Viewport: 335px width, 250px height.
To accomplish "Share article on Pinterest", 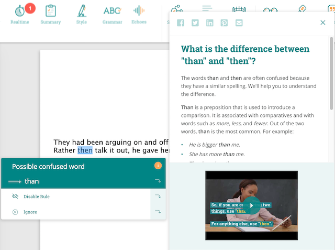I will [224, 23].
